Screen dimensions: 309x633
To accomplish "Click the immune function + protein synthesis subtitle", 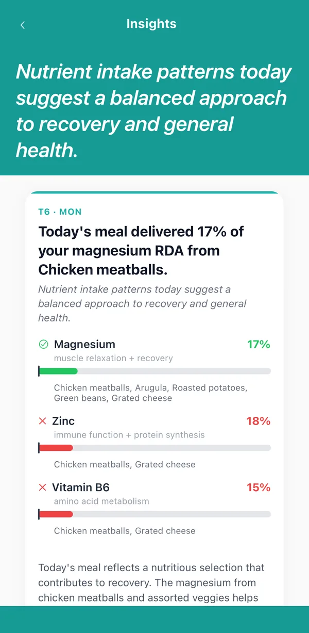I will click(x=129, y=435).
